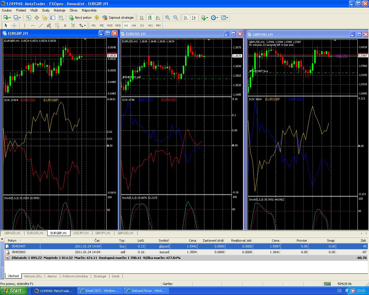Screen dimensions: 369x295
Task: Open the Nástroje menu
Action: [60, 10]
